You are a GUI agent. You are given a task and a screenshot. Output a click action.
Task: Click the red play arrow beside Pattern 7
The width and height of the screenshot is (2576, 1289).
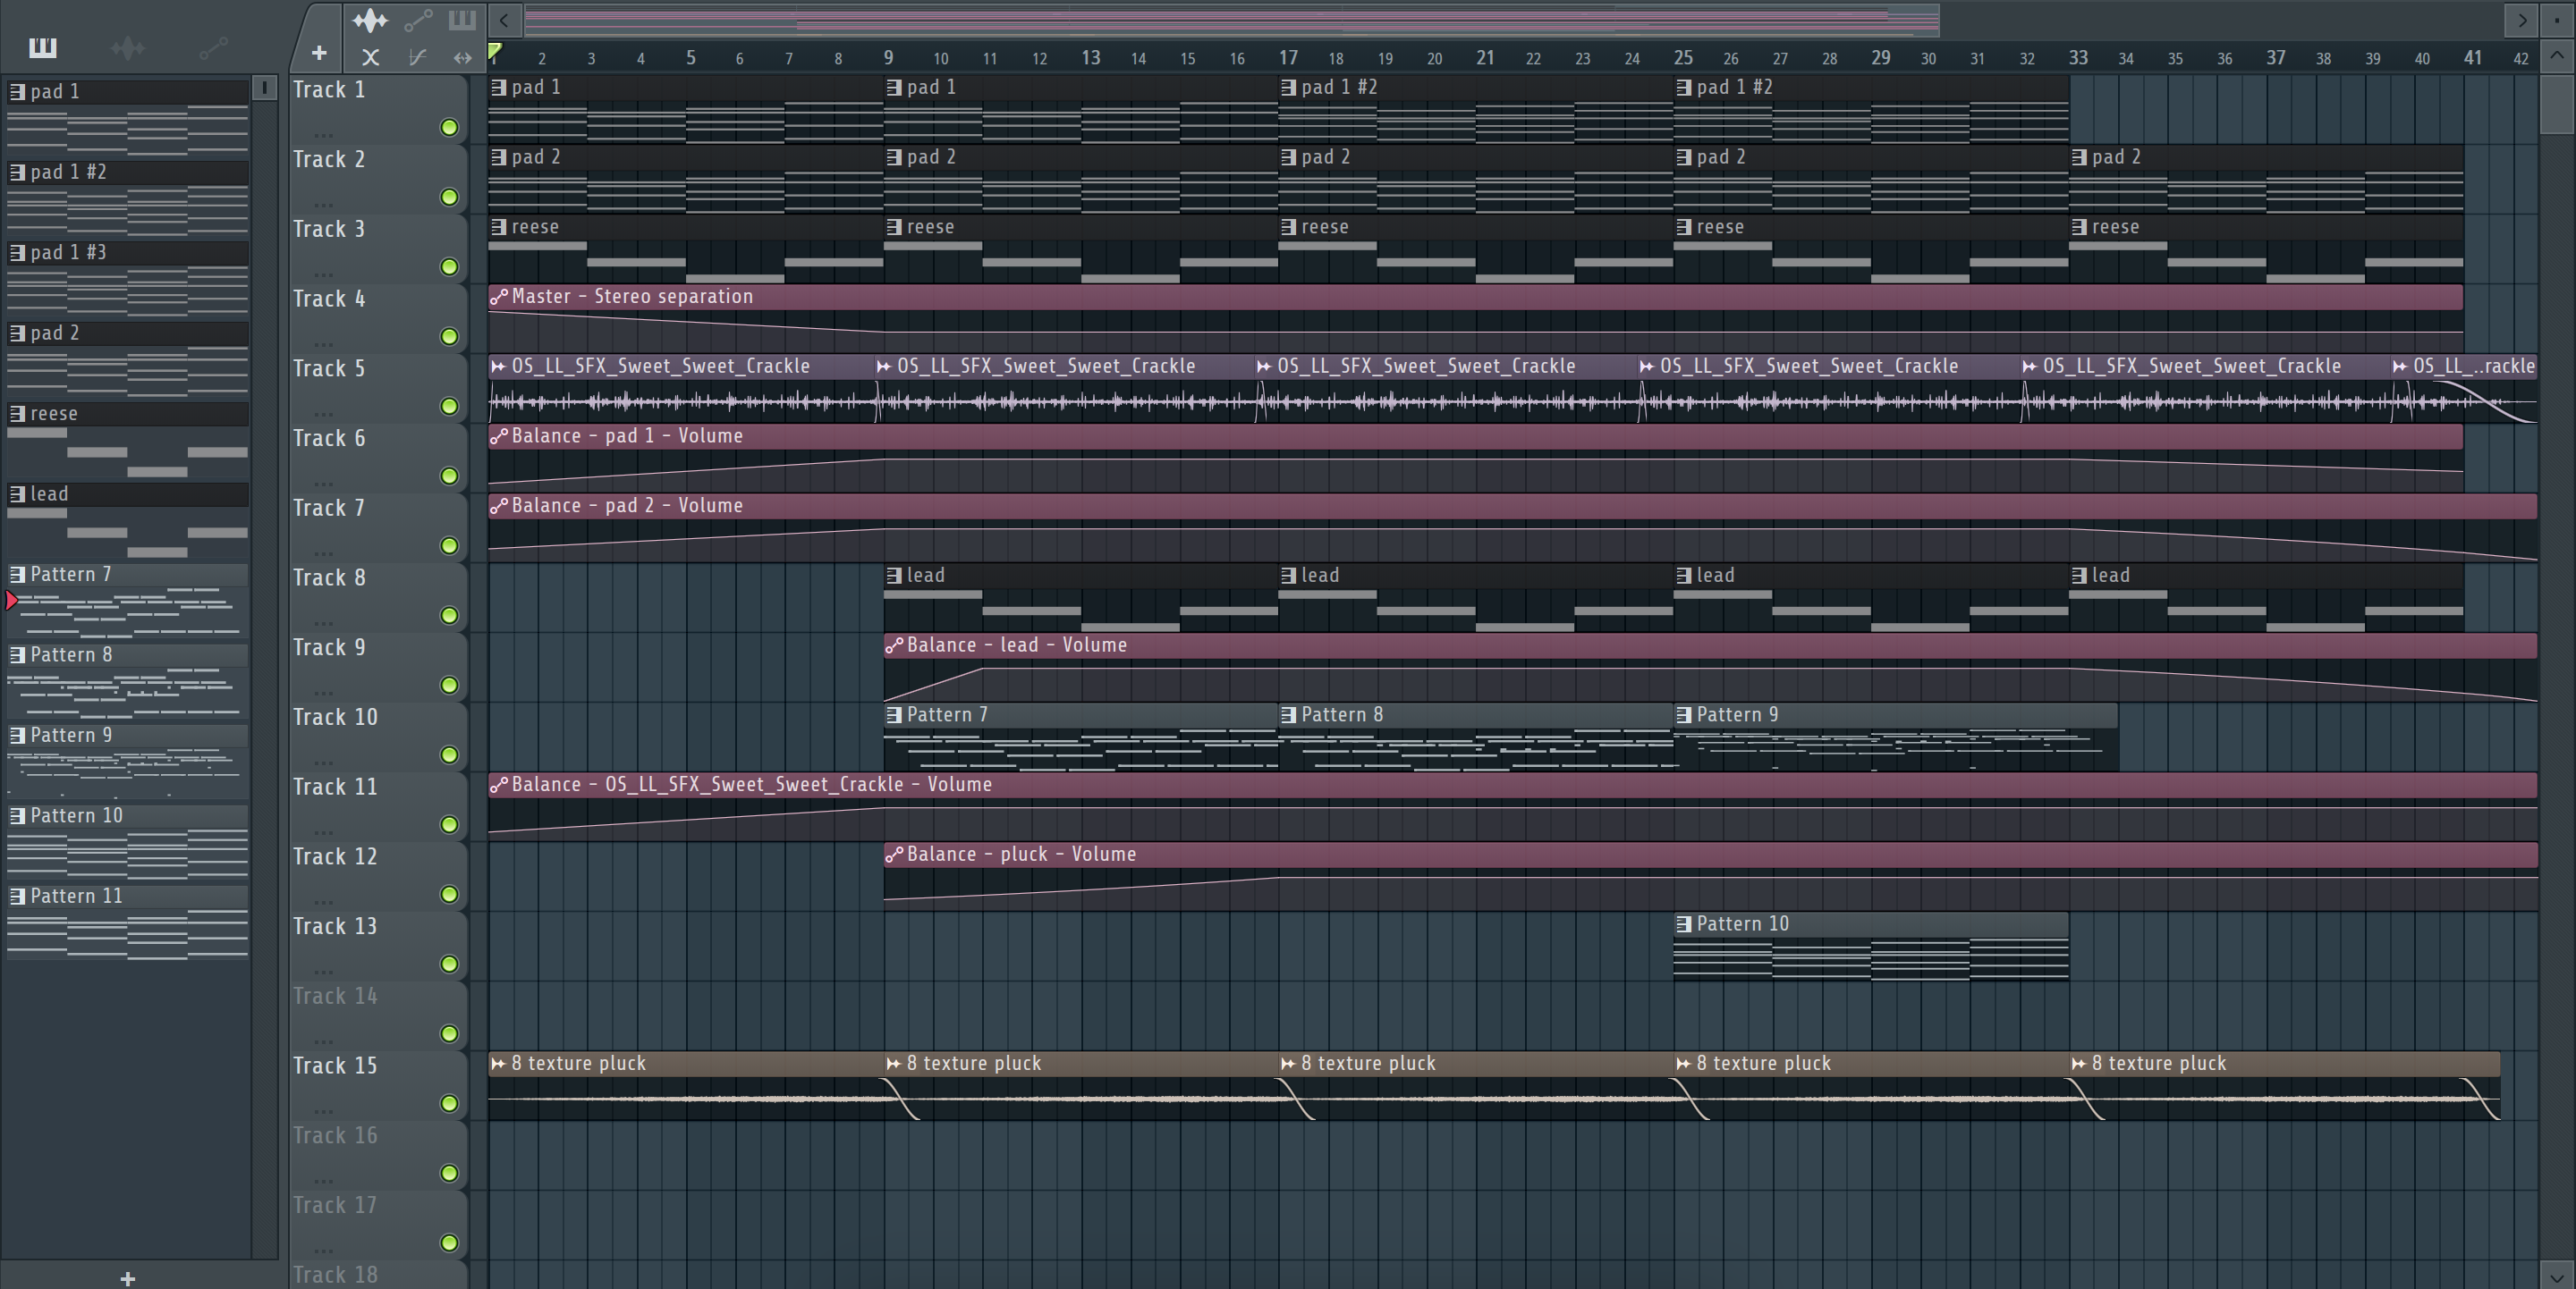(x=11, y=601)
